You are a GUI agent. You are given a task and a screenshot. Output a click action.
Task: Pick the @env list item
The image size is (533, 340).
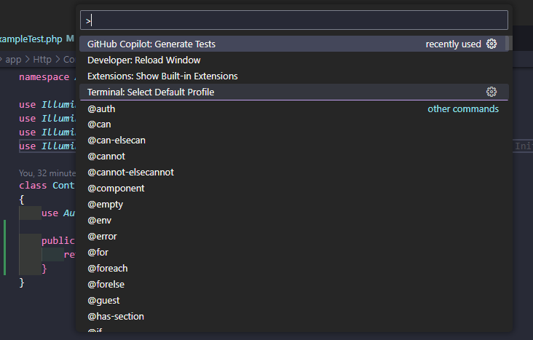coord(100,221)
